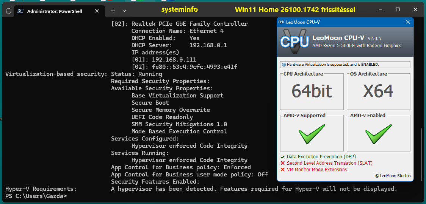Click the large CPU-V logo
The image size is (426, 204).
294,41
